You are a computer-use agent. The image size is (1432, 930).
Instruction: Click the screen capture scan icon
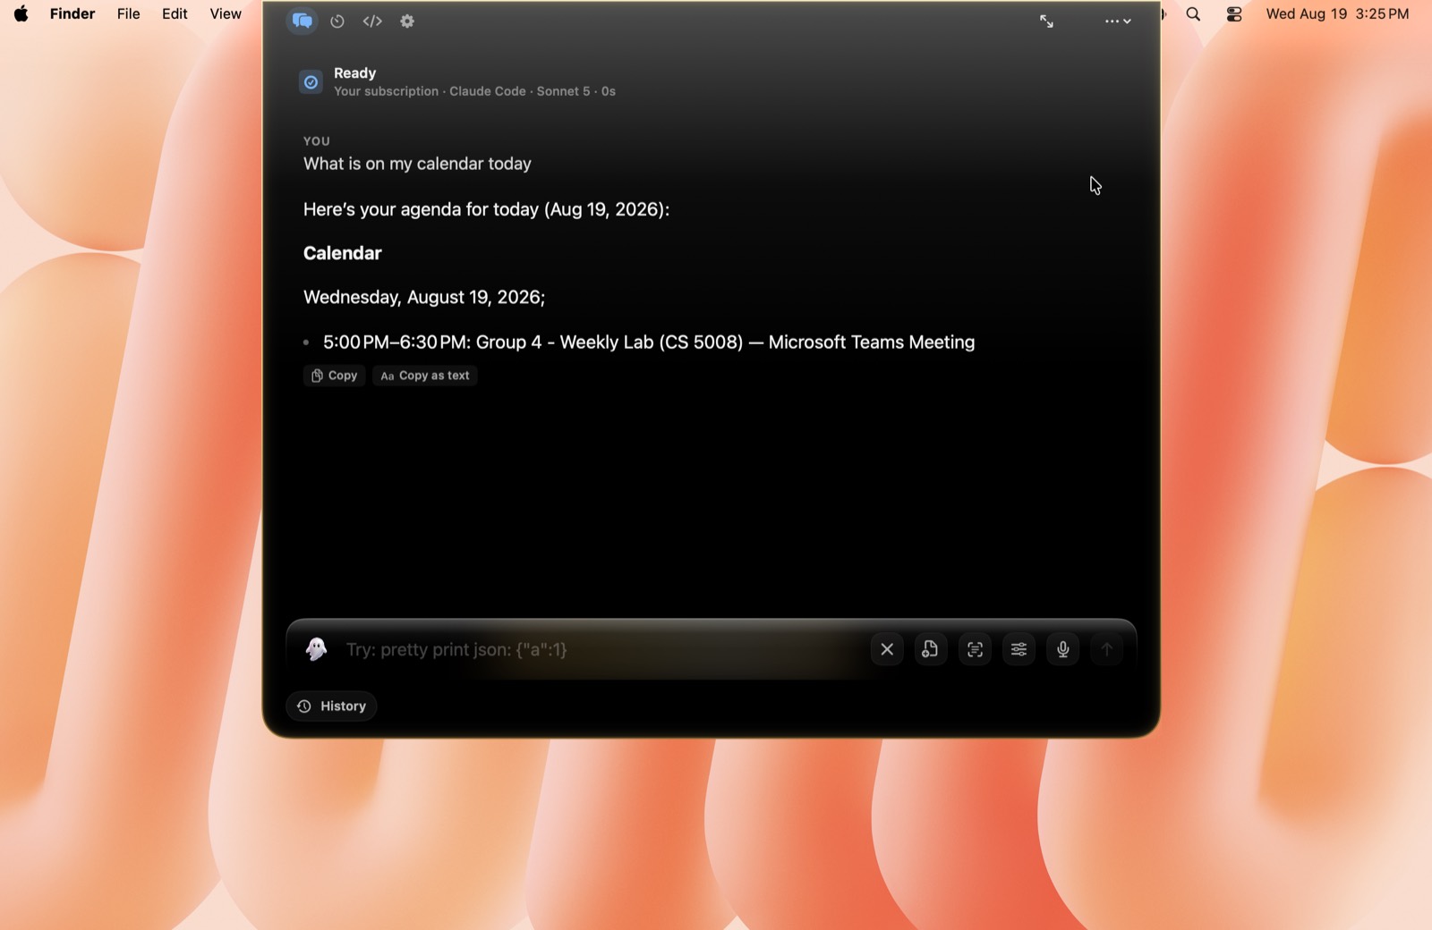coord(975,649)
